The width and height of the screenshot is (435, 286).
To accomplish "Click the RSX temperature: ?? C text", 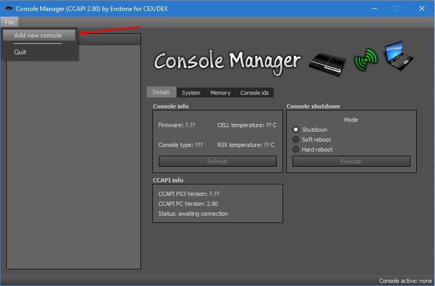I will click(x=246, y=145).
